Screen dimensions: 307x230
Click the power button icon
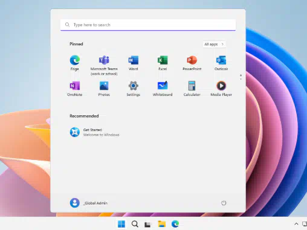pyautogui.click(x=224, y=203)
